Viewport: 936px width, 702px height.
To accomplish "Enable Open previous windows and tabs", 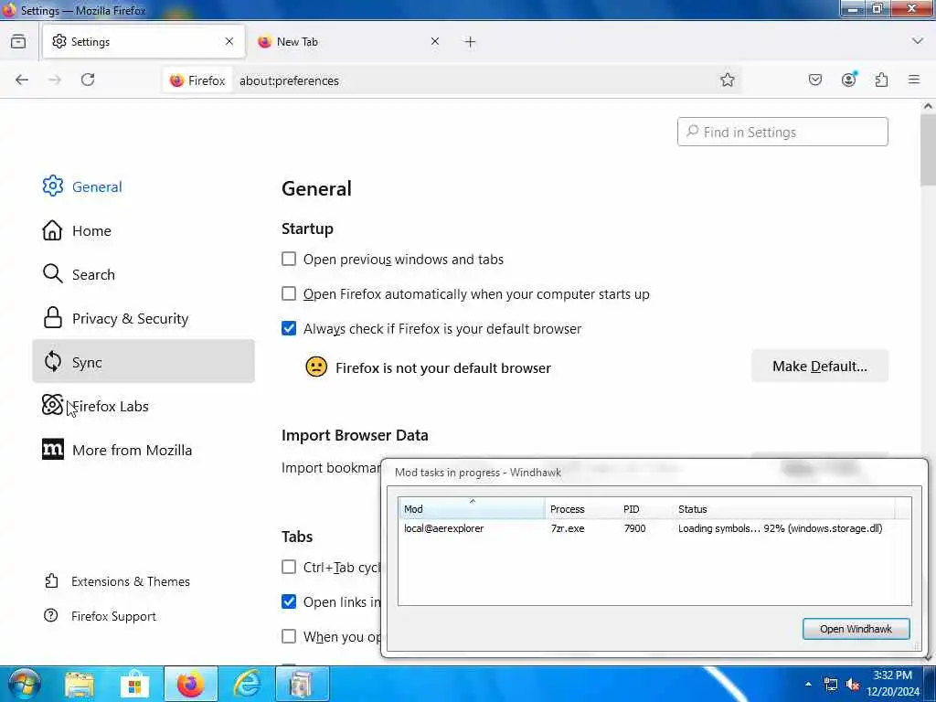I will pos(289,259).
